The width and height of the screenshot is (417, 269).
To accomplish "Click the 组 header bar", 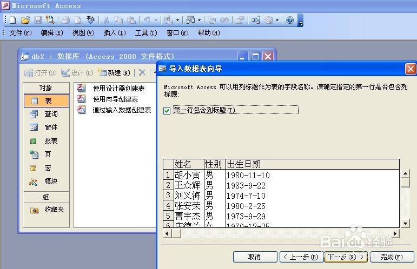I will pyautogui.click(x=47, y=197).
